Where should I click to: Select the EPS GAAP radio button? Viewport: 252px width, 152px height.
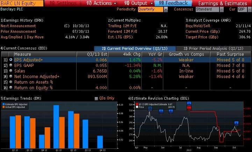(x=11, y=65)
